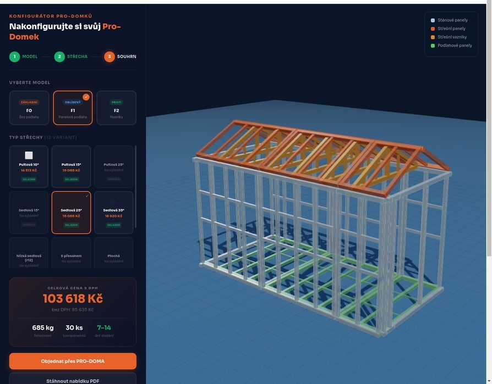Screen dimensions: 492x384
Task: Click the roof type list scrollbar
Action: point(135,187)
